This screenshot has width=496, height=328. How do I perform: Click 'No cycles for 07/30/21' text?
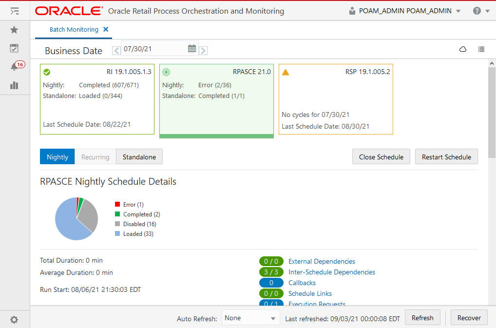click(315, 115)
